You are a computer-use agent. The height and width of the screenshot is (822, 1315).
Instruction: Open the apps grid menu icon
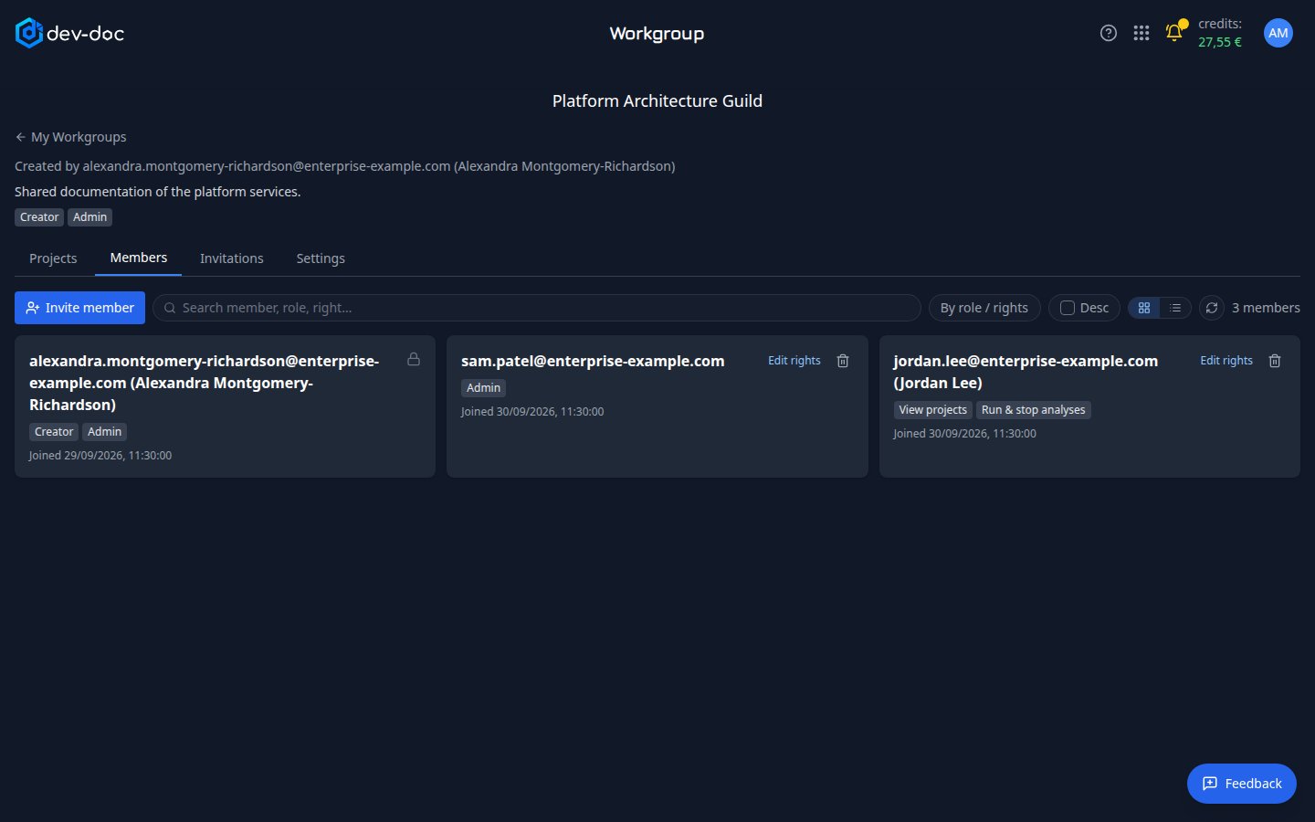pyautogui.click(x=1141, y=33)
